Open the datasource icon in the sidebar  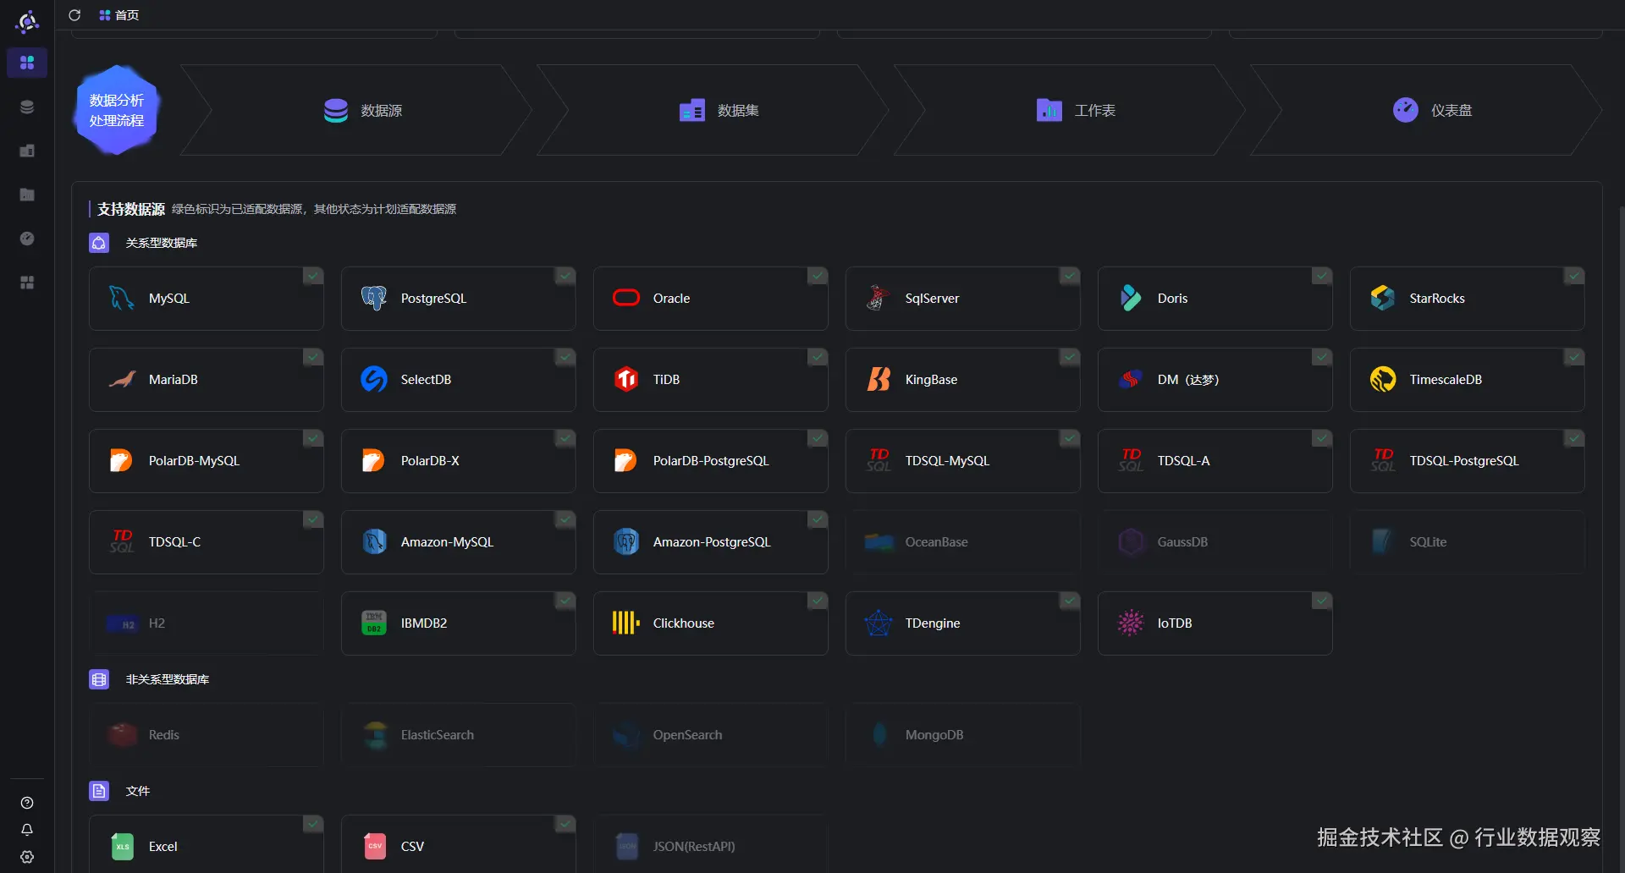tap(27, 107)
